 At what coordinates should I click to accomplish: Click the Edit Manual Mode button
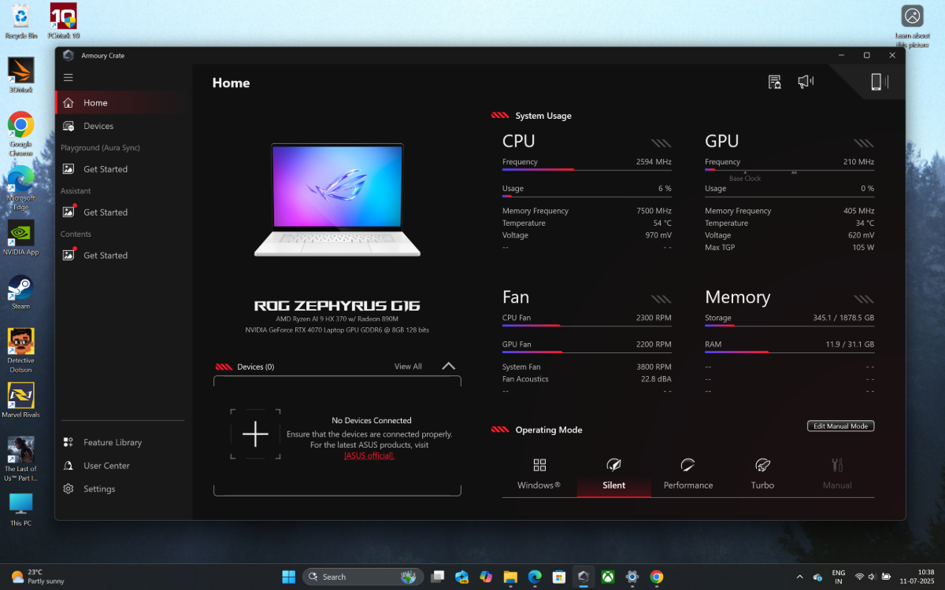840,426
